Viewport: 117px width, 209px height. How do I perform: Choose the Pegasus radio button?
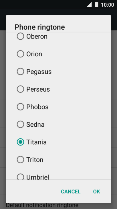(x=20, y=71)
